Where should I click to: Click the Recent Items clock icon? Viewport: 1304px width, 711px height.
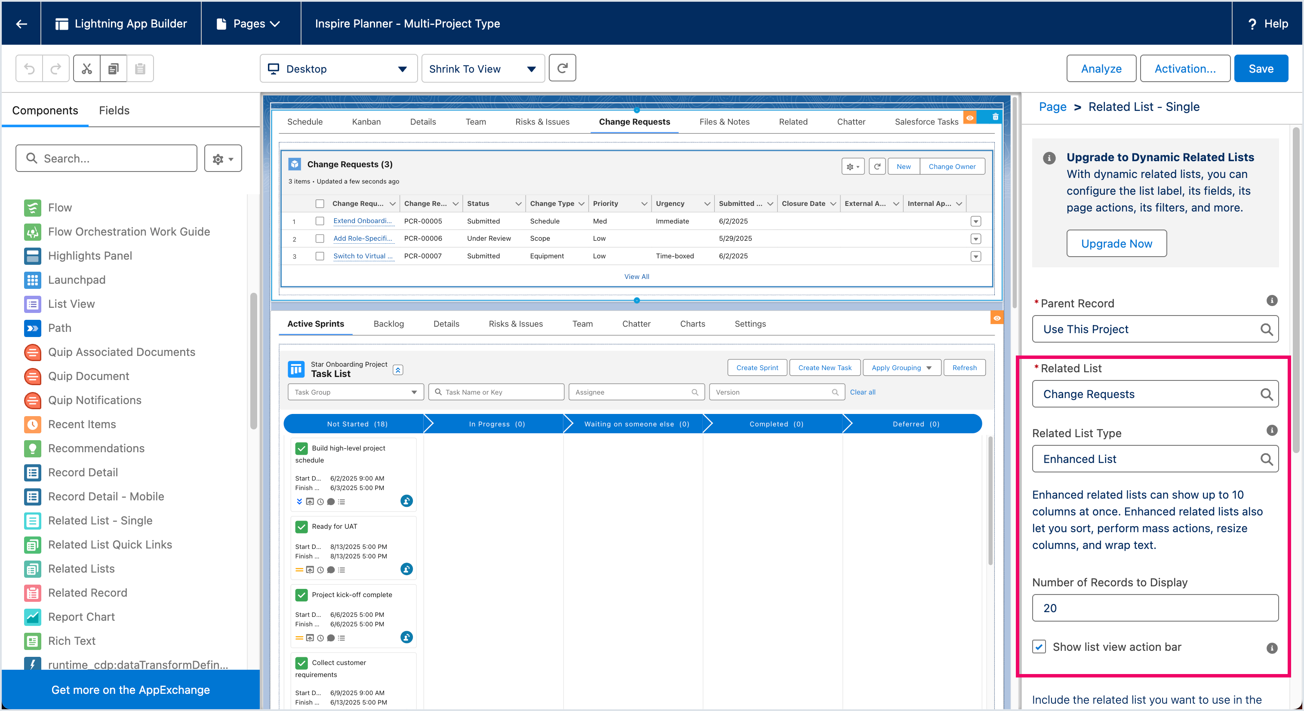(32, 424)
